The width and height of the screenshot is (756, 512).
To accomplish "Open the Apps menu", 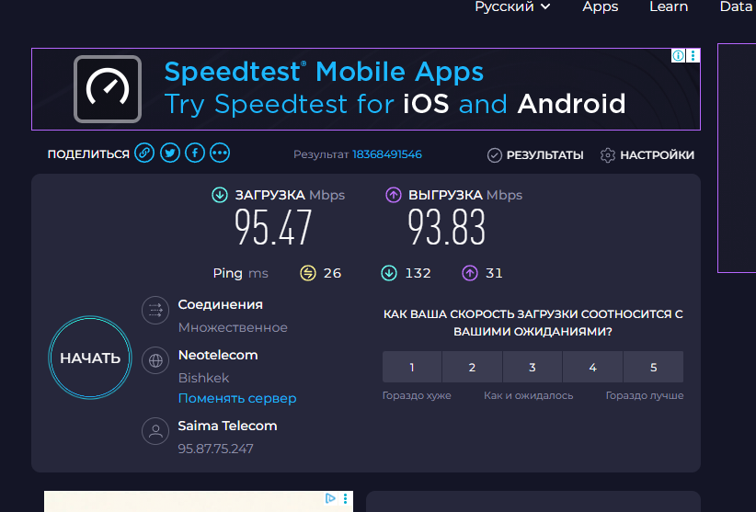I will (x=601, y=6).
